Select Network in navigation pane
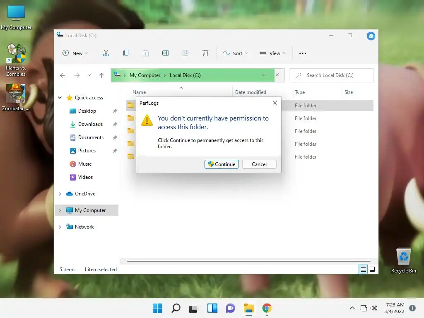The width and height of the screenshot is (424, 318). click(x=84, y=227)
